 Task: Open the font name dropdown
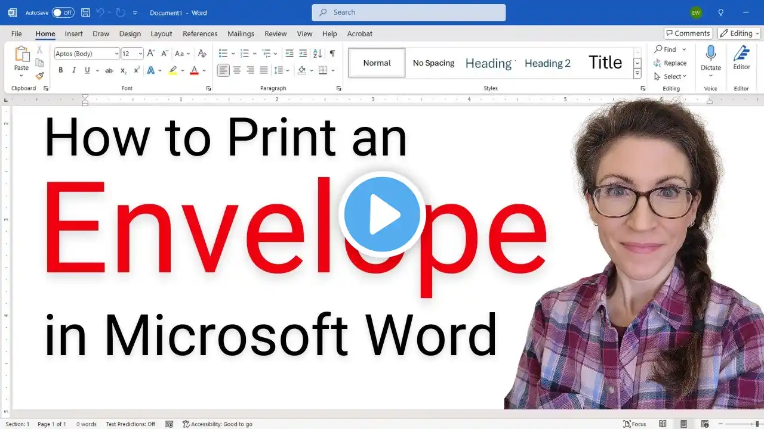coord(116,54)
